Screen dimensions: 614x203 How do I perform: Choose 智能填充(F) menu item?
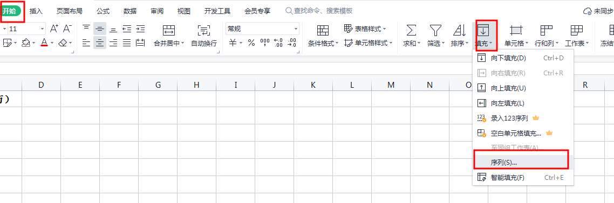point(523,178)
